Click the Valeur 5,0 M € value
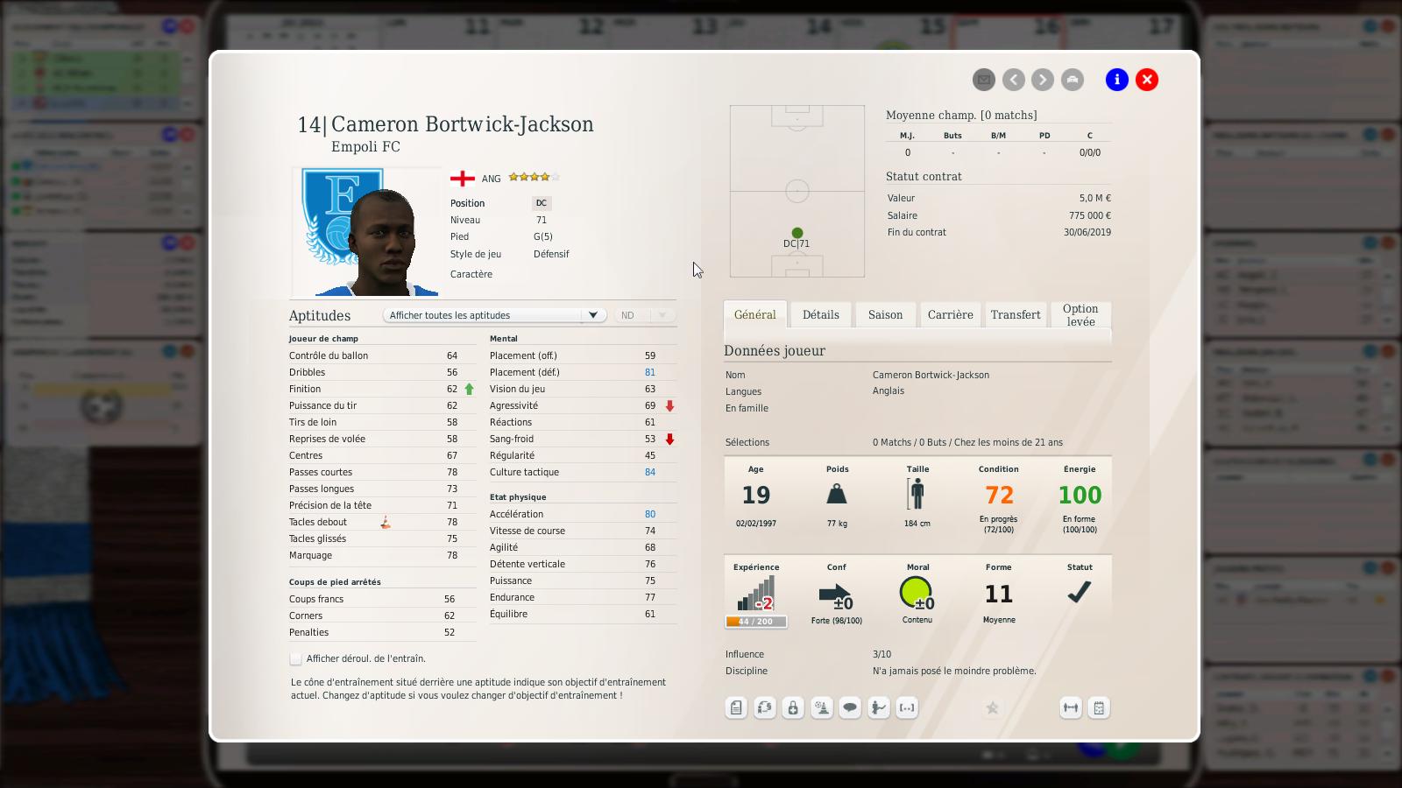 tap(1095, 198)
